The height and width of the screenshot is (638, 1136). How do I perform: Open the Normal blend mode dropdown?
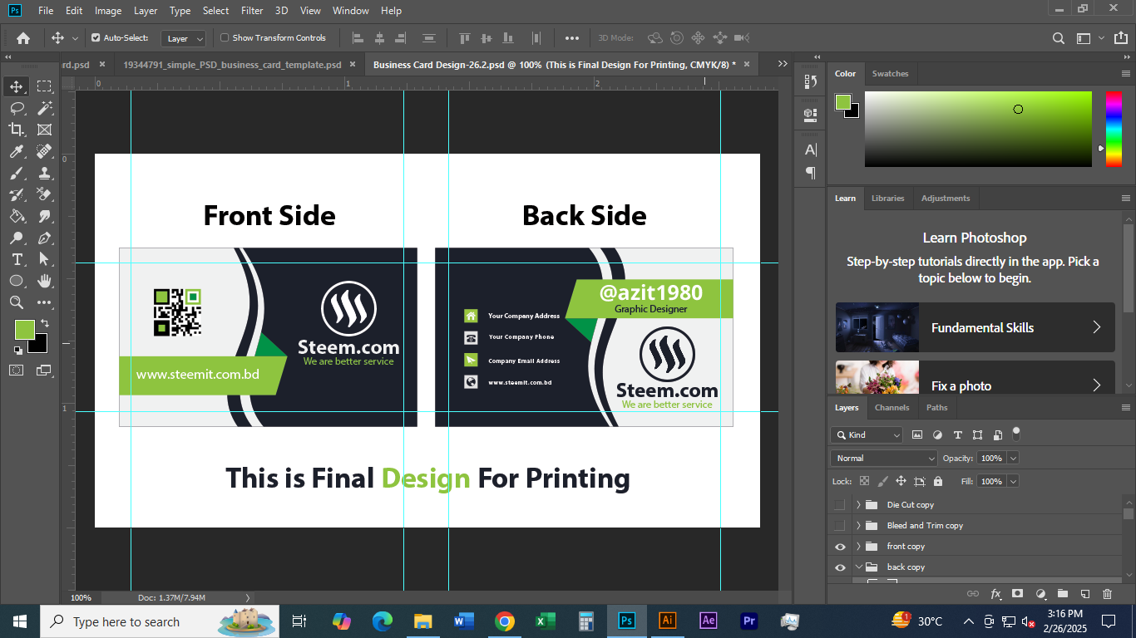[884, 459]
